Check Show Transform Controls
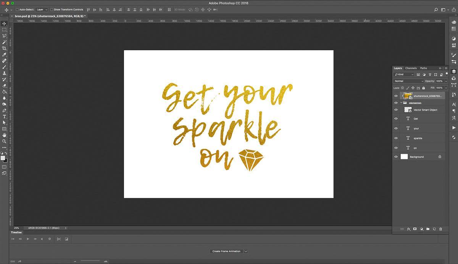458x264 pixels. pos(52,10)
